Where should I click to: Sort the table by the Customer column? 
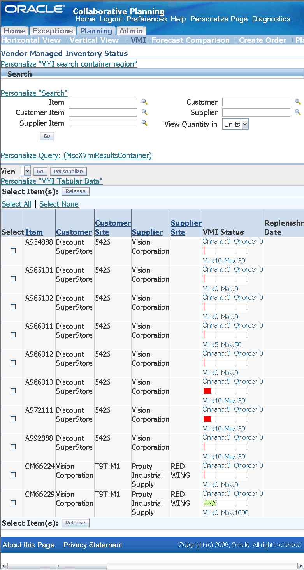coord(74,232)
